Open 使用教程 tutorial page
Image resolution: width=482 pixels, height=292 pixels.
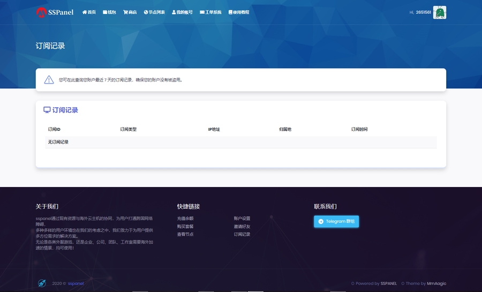pyautogui.click(x=239, y=12)
